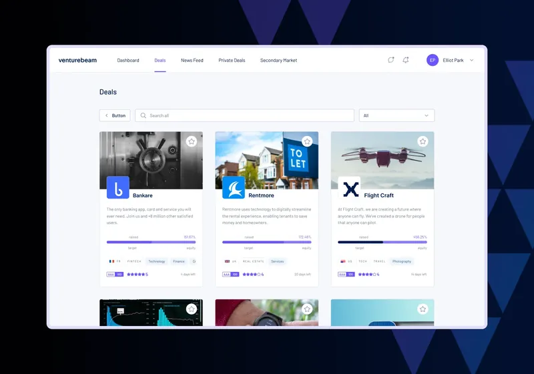Select the Deals tab

(x=160, y=61)
